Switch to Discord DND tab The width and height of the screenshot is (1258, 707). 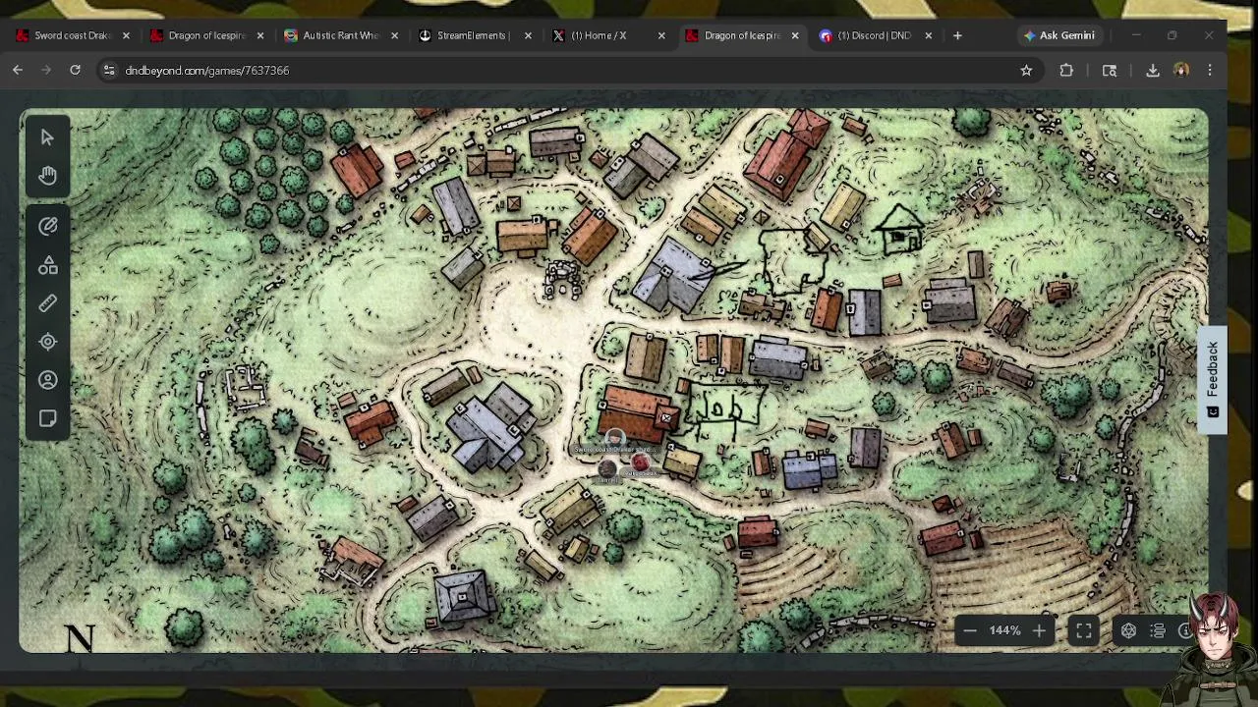pyautogui.click(x=875, y=35)
